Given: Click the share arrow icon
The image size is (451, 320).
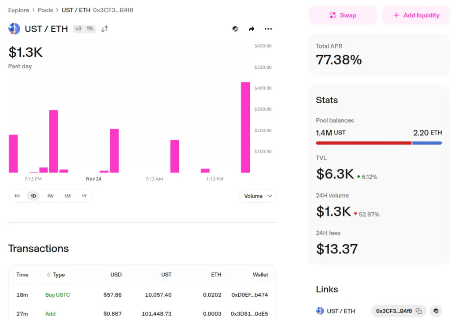Looking at the screenshot, I should pos(251,29).
